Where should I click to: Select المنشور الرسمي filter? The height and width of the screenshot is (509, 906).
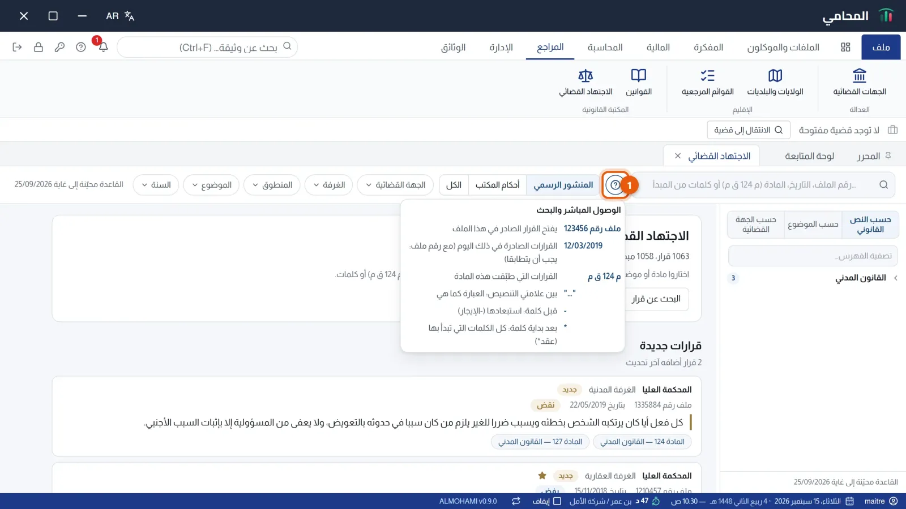point(563,185)
